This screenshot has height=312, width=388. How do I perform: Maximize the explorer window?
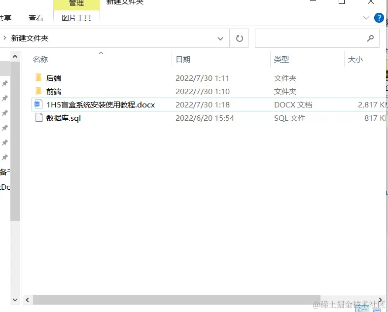(x=342, y=2)
